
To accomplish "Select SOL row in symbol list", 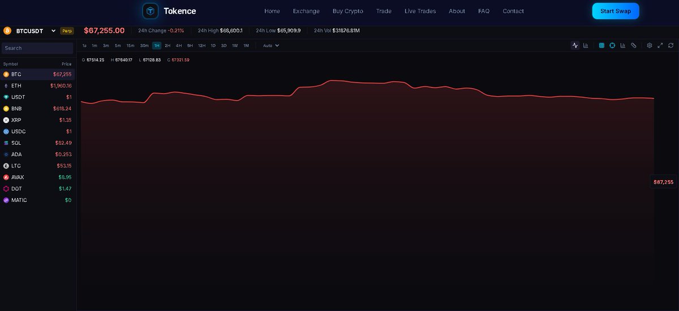I will [x=37, y=143].
